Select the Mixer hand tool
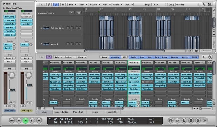Viewport: 217px width, 127px height. 210,57
